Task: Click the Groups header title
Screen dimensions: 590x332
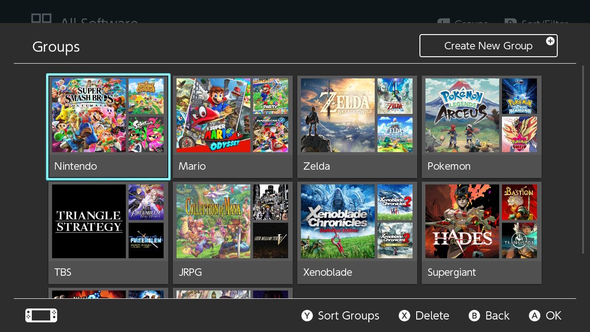Action: [56, 47]
